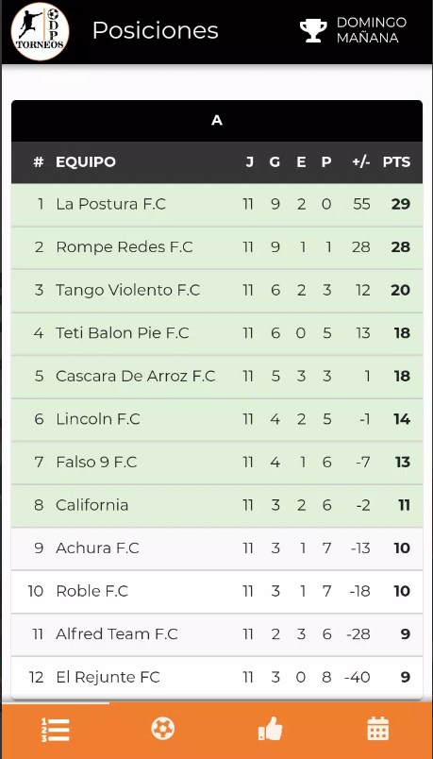The width and height of the screenshot is (433, 759).
Task: Open Cascara De Arroz F.C team
Action: click(x=136, y=377)
